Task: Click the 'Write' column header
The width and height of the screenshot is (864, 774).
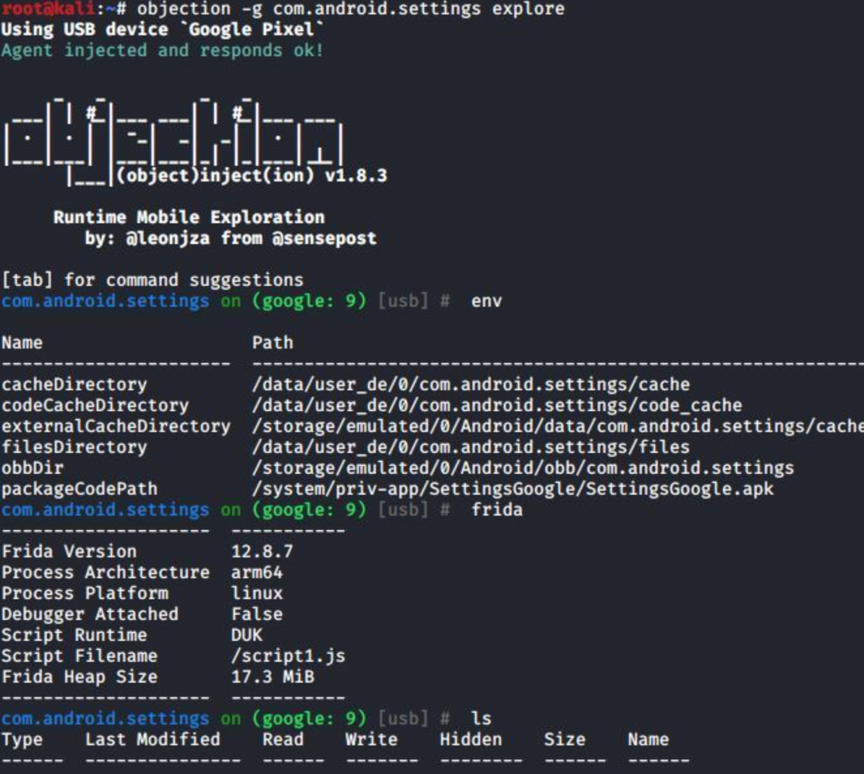Action: click(x=372, y=739)
